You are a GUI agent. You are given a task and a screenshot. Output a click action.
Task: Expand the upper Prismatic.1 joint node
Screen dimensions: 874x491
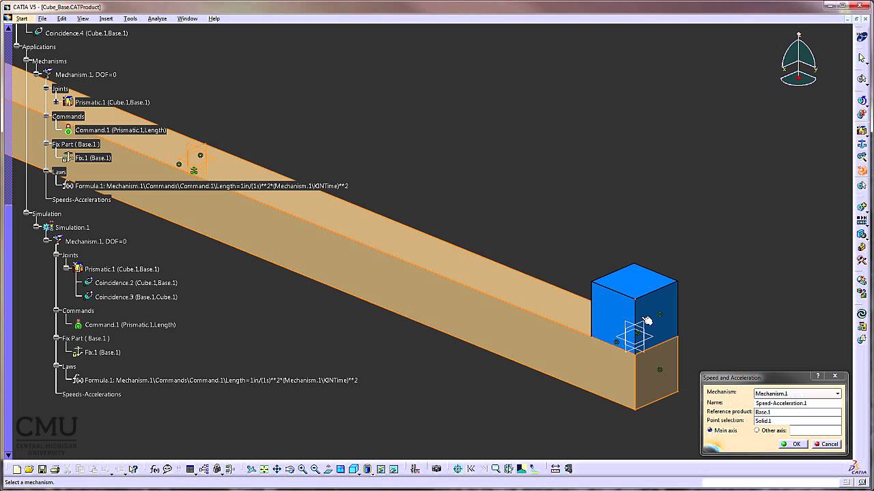[x=56, y=102]
